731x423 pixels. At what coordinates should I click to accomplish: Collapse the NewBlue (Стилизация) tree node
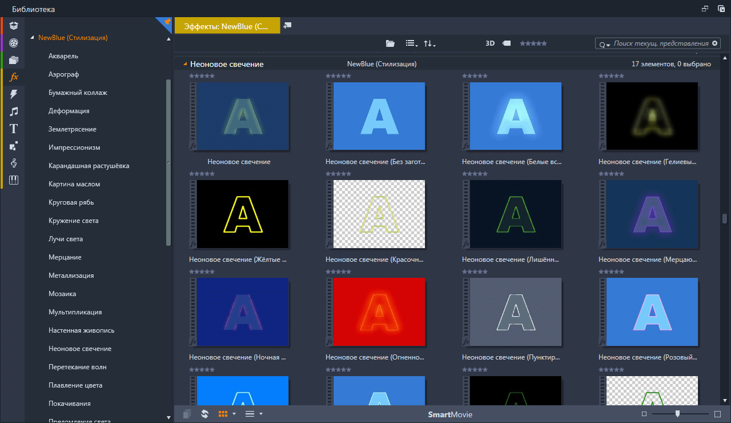33,38
